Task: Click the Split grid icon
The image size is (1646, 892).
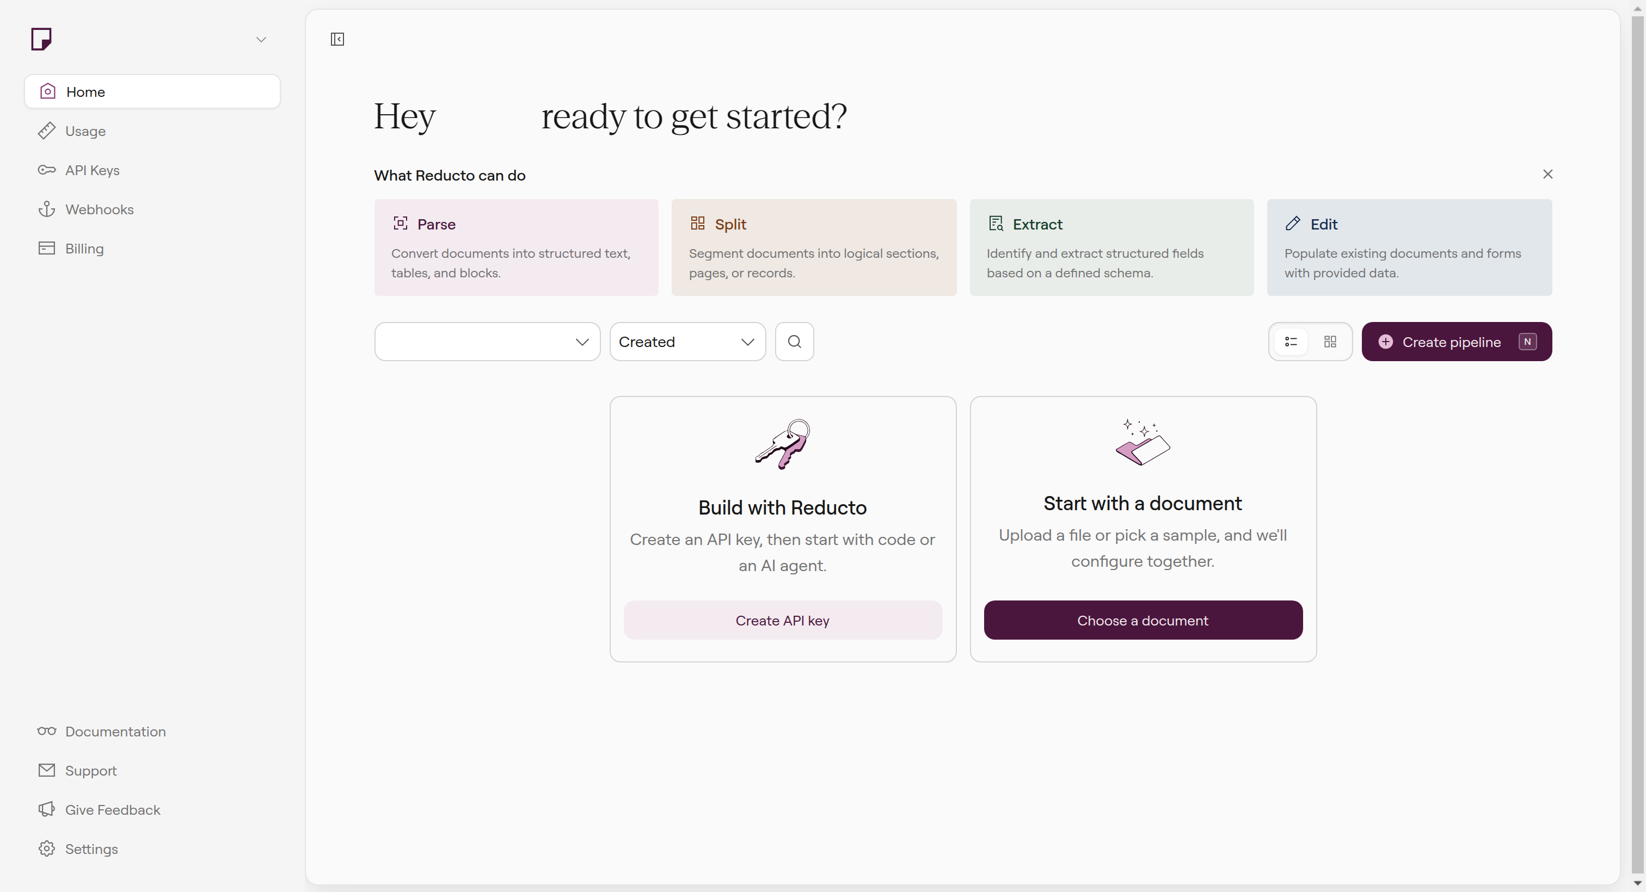Action: tap(698, 224)
